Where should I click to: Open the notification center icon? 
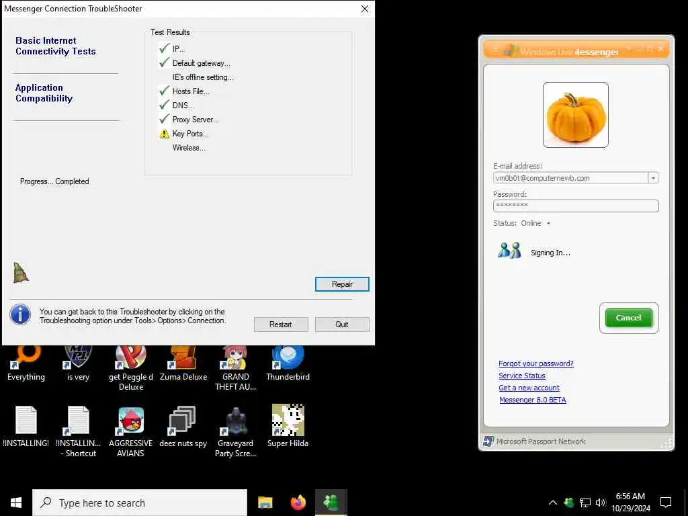[x=666, y=503]
